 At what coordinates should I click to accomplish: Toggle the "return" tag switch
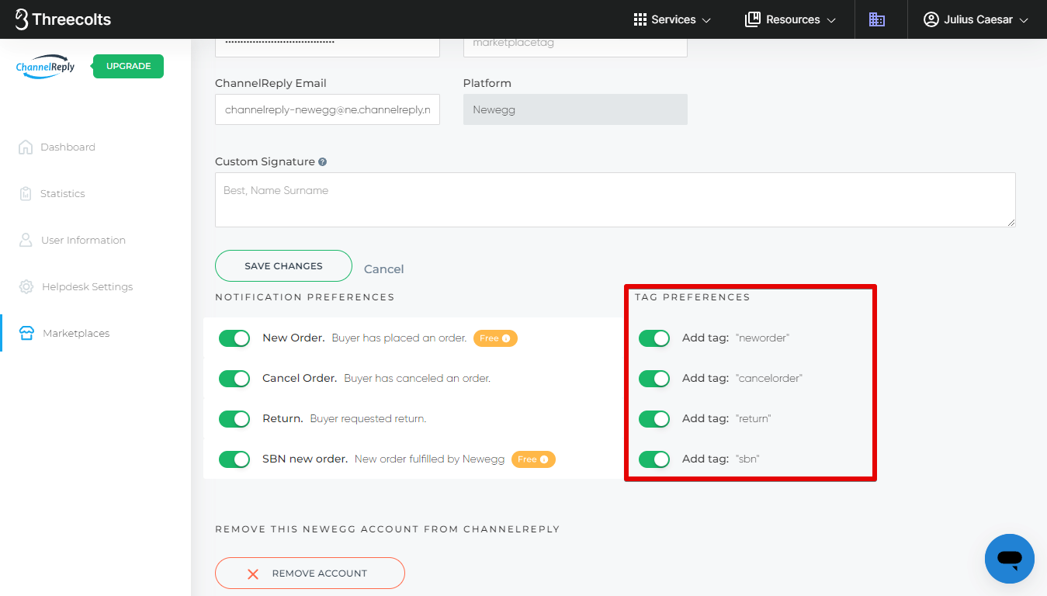pos(654,419)
